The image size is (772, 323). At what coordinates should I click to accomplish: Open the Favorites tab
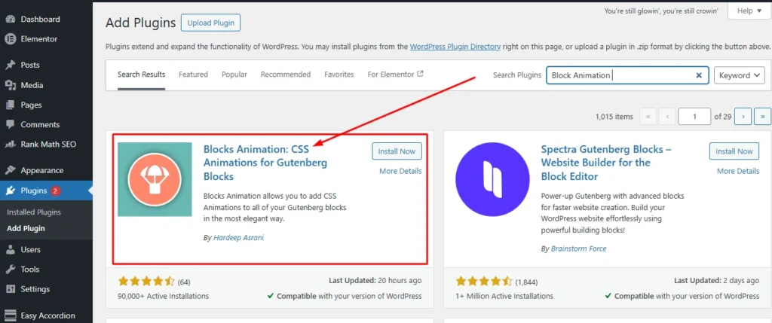pos(339,75)
